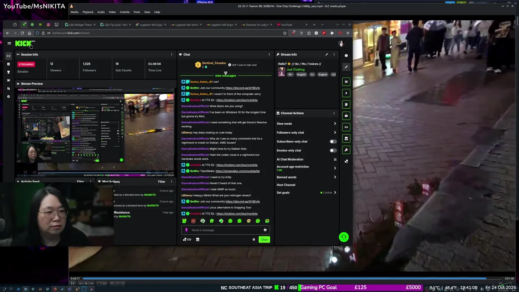Click the Send a message chat field

[x=225, y=230]
